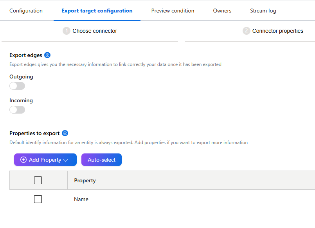The image size is (315, 228).
Task: Switch to the Stream log tab
Action: (263, 11)
